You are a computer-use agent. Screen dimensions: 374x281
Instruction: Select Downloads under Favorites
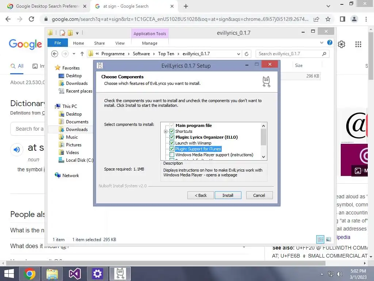point(77,83)
